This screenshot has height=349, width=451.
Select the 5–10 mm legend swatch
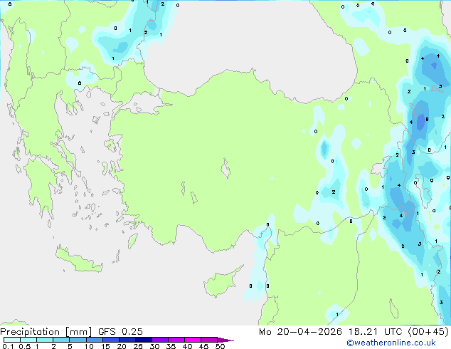point(78,340)
